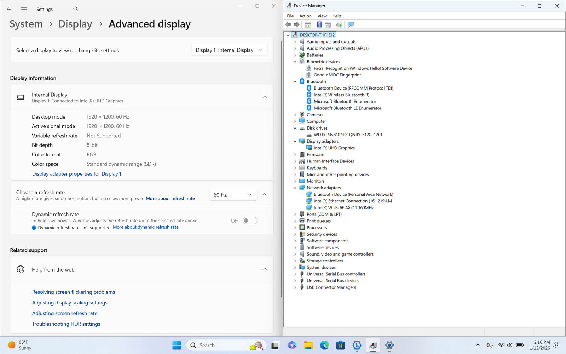Open the View menu in Device Manager
The height and width of the screenshot is (354, 566).
click(322, 16)
